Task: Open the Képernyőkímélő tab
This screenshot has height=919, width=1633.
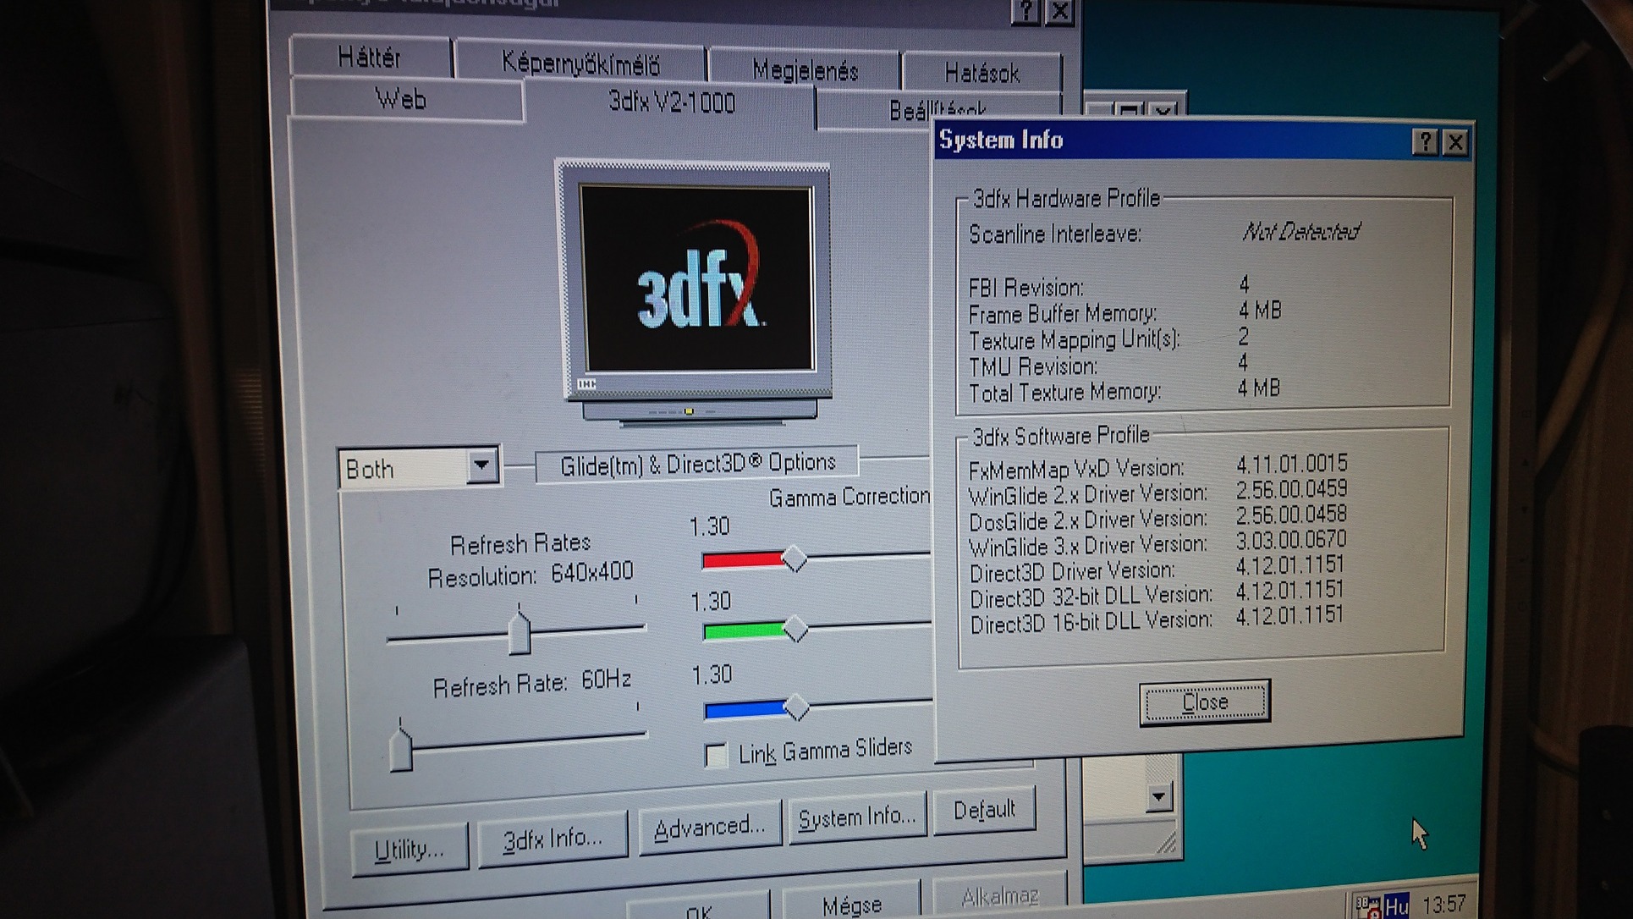Action: coord(580,63)
